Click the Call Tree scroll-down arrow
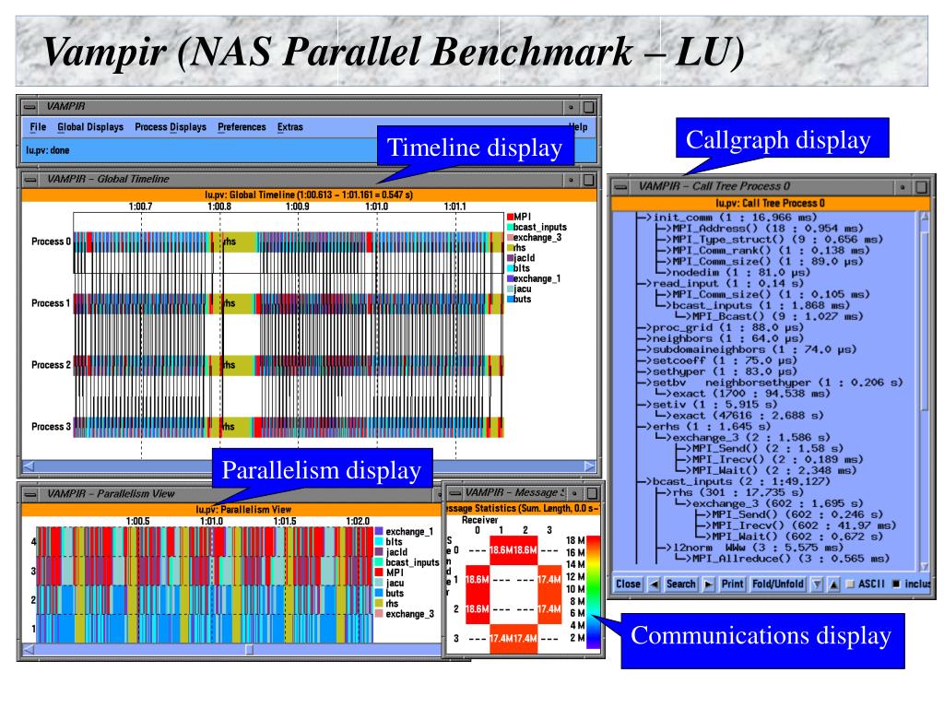Viewport: 944px width, 708px height. [x=925, y=567]
